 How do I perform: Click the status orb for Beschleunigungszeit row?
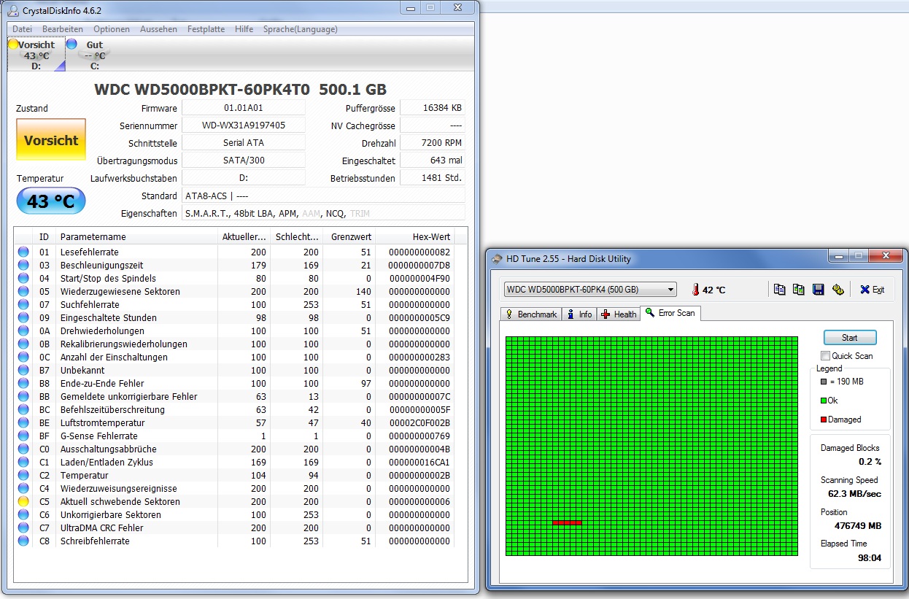pos(23,265)
